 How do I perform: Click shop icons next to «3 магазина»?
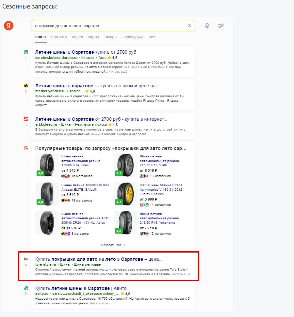tap(66, 234)
